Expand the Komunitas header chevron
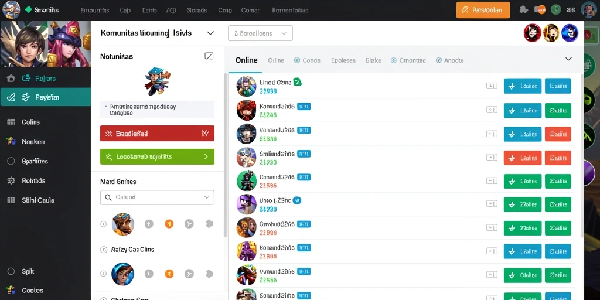The image size is (600, 300). [210, 33]
